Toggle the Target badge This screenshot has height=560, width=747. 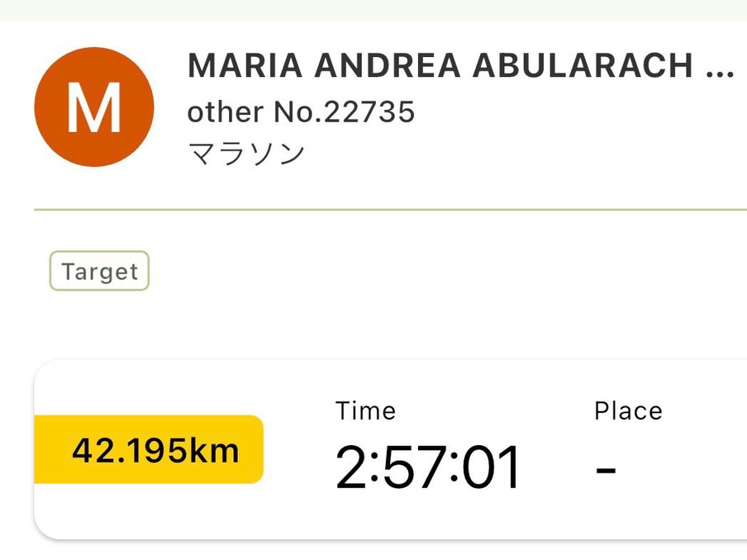click(x=99, y=272)
